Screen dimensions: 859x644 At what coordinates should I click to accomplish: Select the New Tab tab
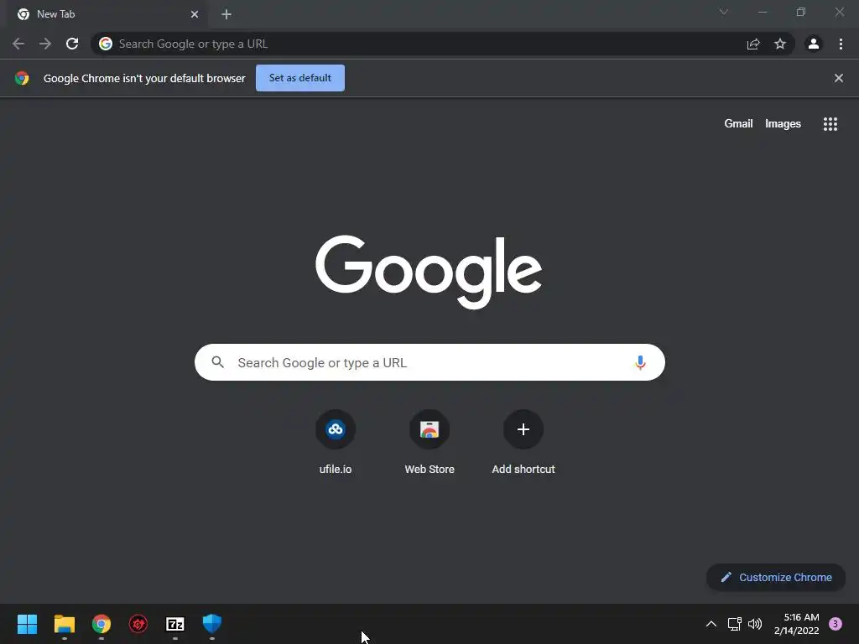(107, 14)
